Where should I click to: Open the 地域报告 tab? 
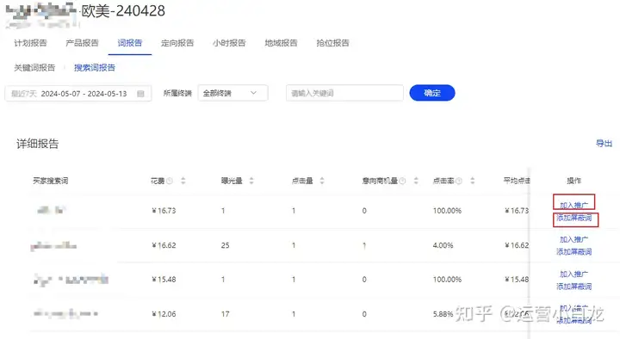click(x=281, y=43)
